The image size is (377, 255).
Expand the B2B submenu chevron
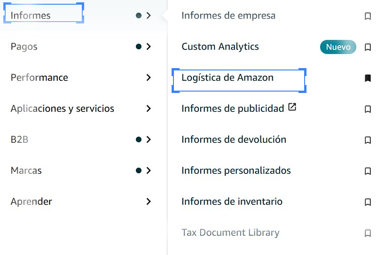(x=149, y=139)
